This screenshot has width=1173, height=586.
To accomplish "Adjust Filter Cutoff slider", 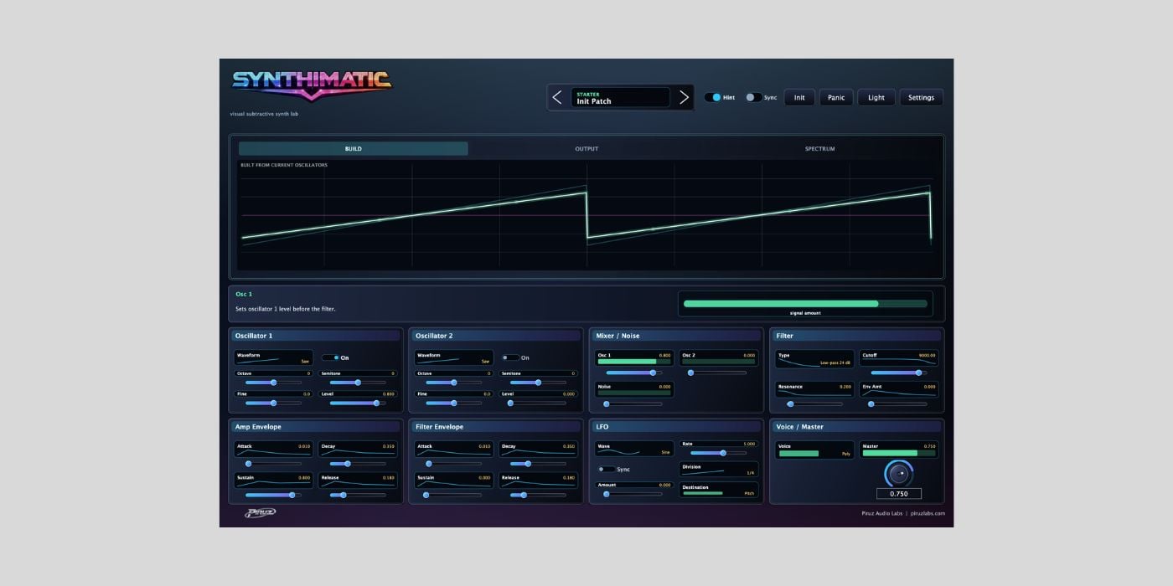I will click(899, 373).
